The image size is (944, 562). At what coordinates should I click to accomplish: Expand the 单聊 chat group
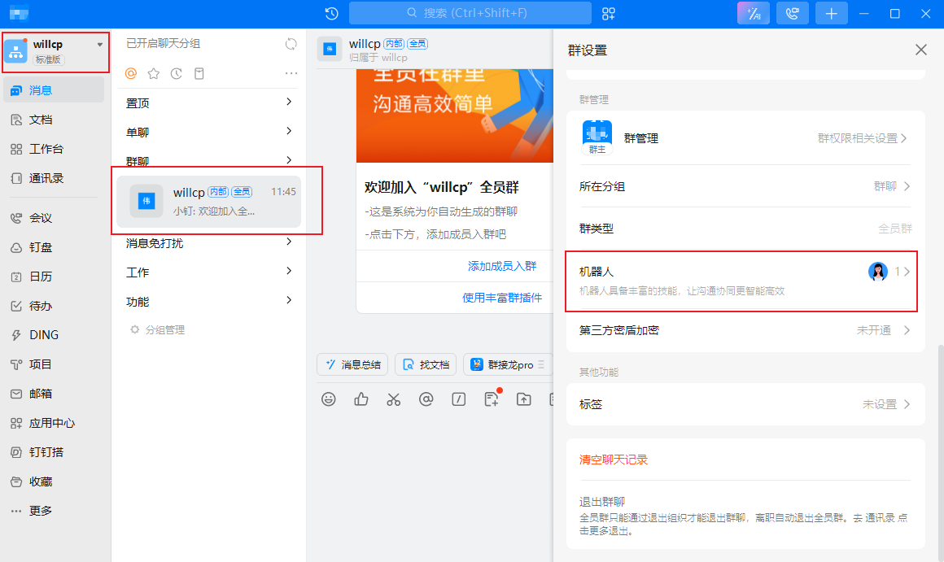pos(209,132)
